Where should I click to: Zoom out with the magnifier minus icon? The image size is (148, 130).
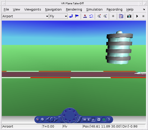(105, 16)
